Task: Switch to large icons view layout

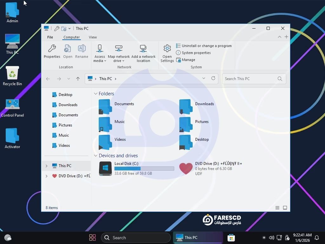Action: (285, 208)
